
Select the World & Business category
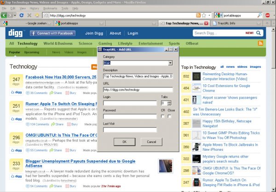click(58, 44)
